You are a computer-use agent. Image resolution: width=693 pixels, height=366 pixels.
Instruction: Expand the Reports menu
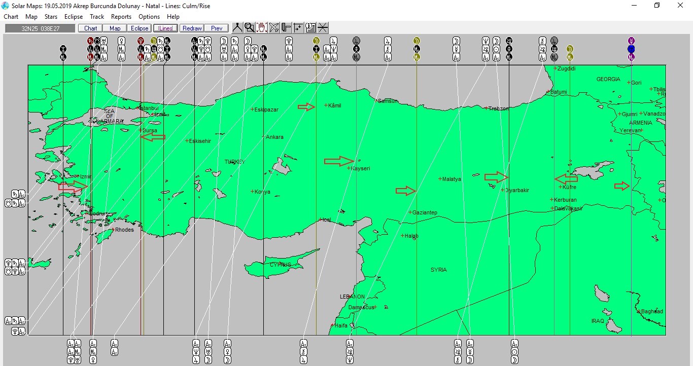tap(121, 17)
